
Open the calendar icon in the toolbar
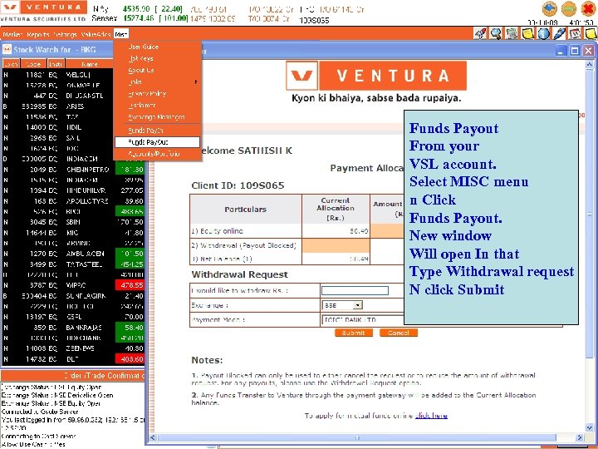coord(575,33)
